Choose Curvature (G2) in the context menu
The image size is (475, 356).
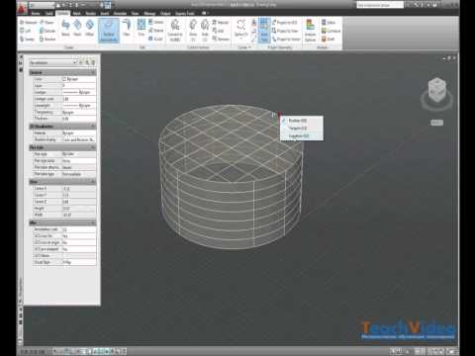[x=302, y=135]
